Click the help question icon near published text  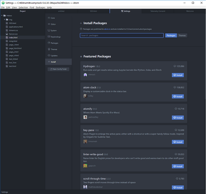coord(81,29)
